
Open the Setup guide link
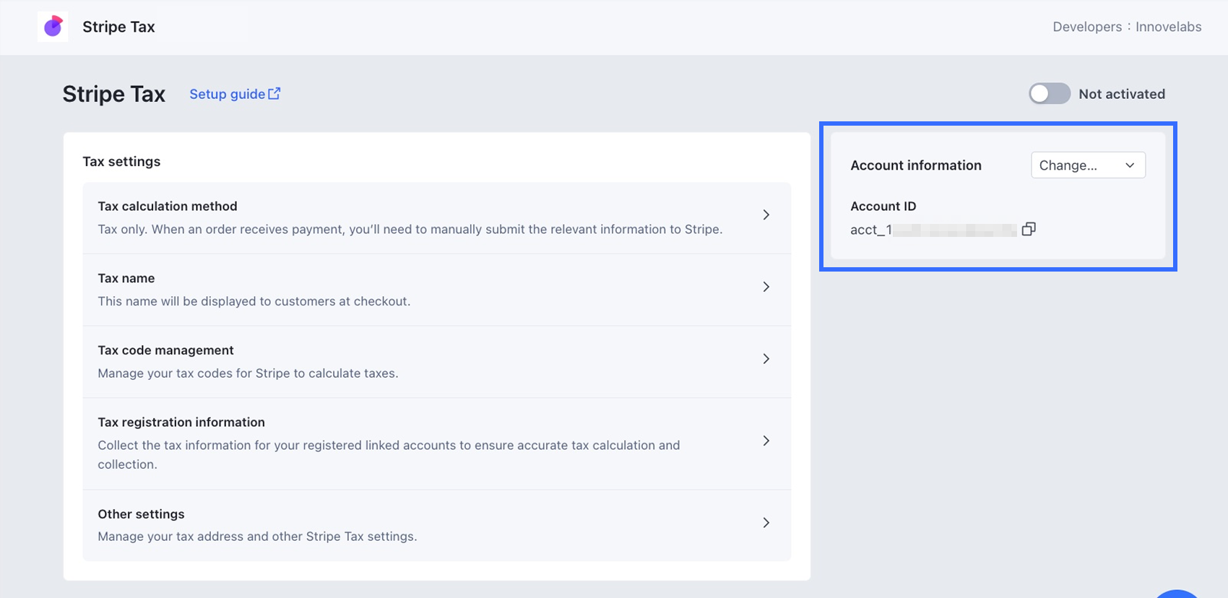227,94
